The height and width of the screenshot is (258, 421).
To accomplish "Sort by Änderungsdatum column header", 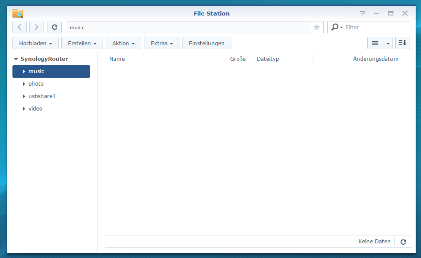I will [x=360, y=59].
